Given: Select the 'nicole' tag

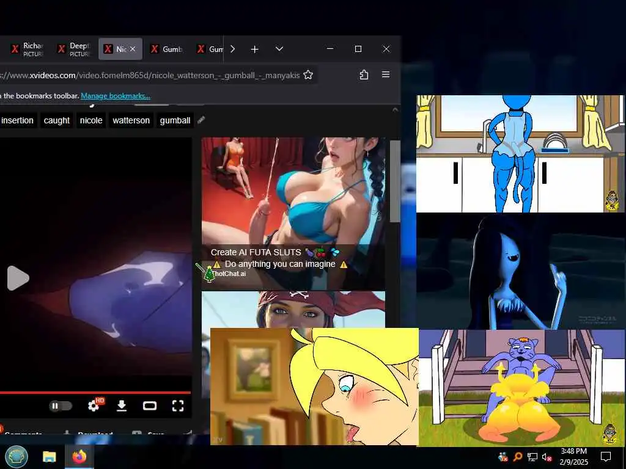Looking at the screenshot, I should click(91, 120).
